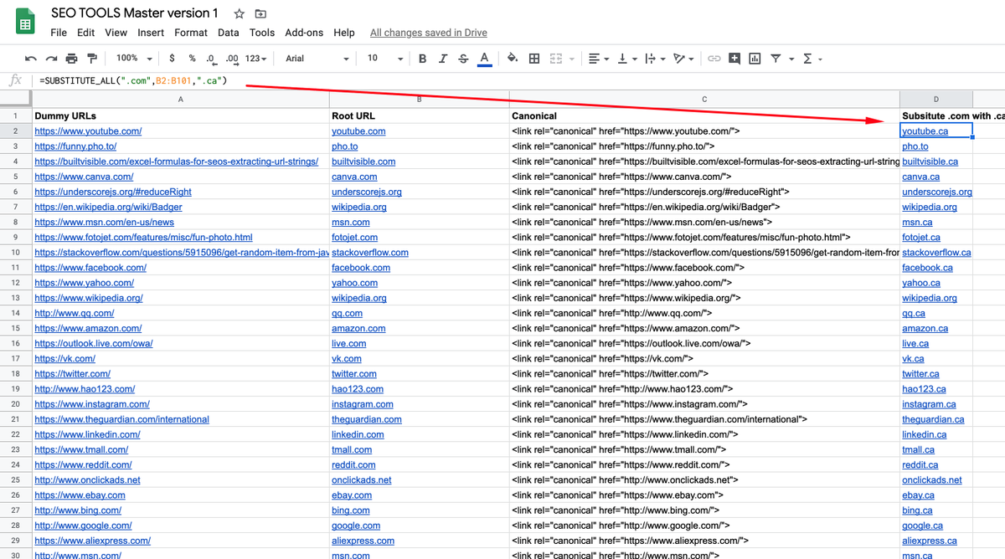Star the SEO TOOLS Master document

click(x=240, y=14)
